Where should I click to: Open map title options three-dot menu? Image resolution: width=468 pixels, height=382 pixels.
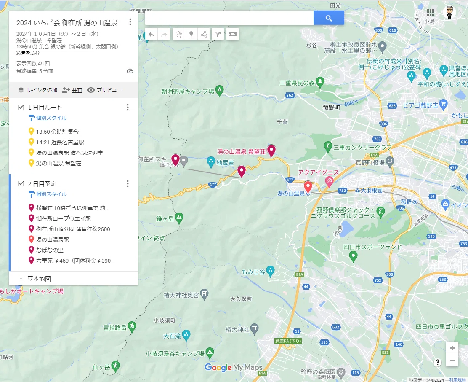130,22
